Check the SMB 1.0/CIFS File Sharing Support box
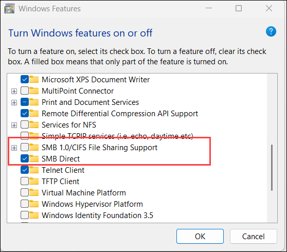Screen dimensions: 287x252 pyautogui.click(x=25, y=147)
